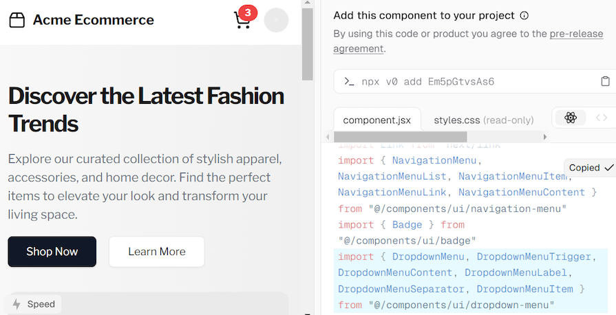Switch to React view toggle

(x=570, y=118)
